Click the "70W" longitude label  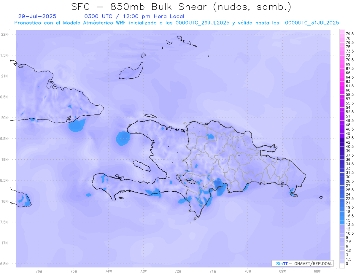click(248, 271)
